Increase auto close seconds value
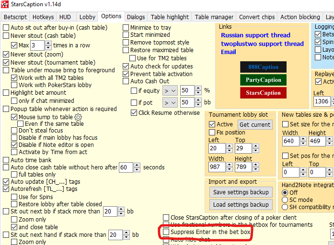This screenshot has height=245, width=334. point(138,165)
